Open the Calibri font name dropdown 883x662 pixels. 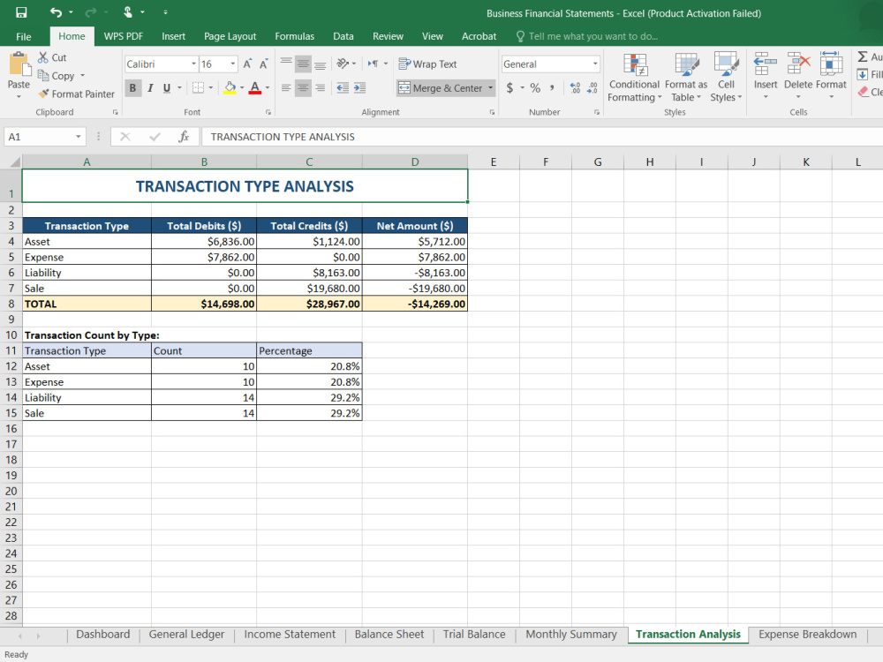(193, 64)
